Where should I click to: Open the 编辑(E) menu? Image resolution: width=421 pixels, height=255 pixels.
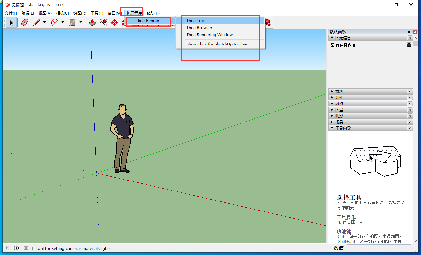(28, 13)
